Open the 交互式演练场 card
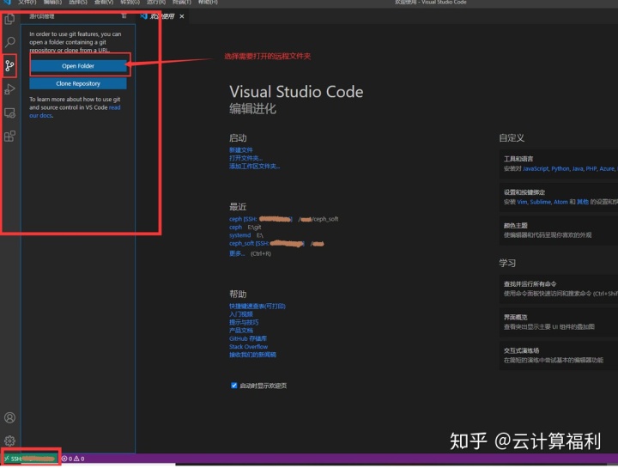618x468 pixels. click(559, 356)
